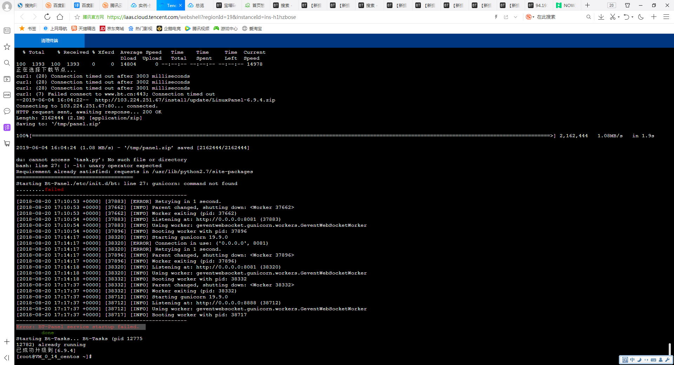Open the Sogou search engine selector

pyautogui.click(x=530, y=17)
